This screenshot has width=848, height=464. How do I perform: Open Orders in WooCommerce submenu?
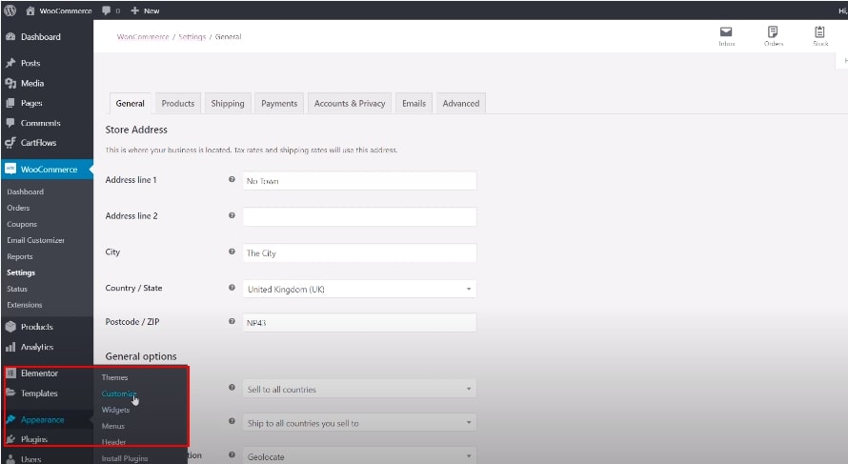pyautogui.click(x=18, y=208)
